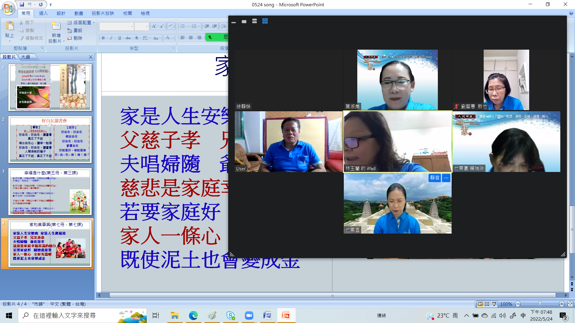The image size is (575, 323).
Task: Click the zoom slider handle in the status bar
Action: tap(540, 304)
